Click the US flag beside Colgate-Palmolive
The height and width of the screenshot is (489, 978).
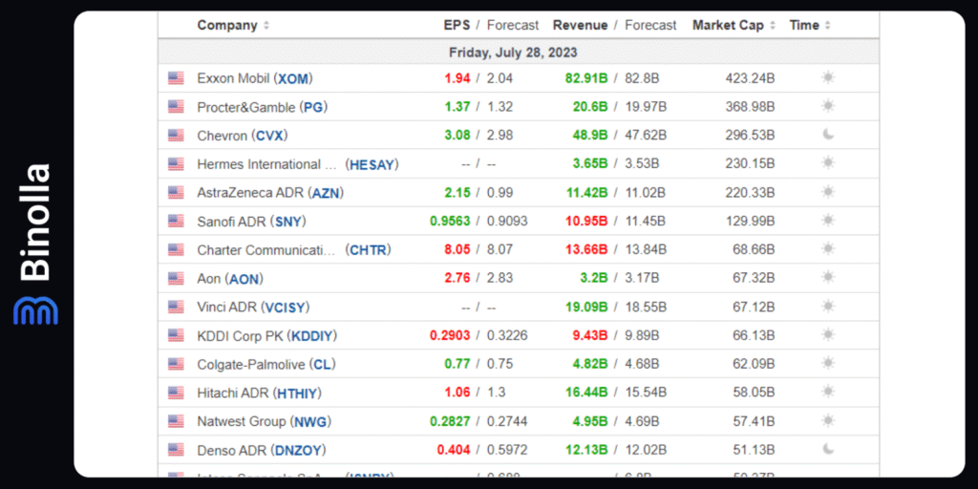176,364
